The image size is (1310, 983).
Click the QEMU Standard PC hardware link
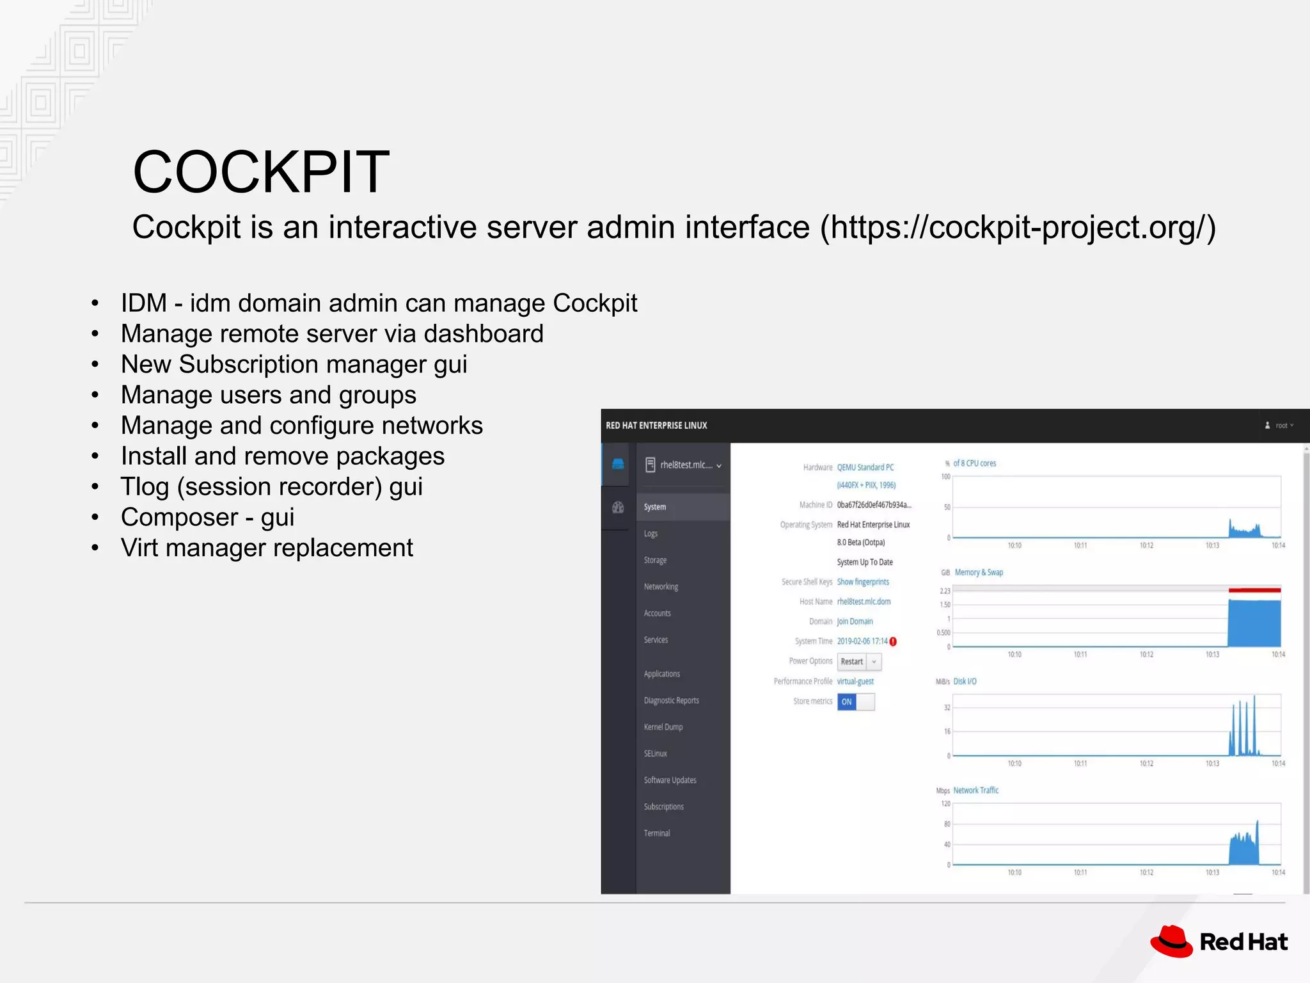[865, 467]
